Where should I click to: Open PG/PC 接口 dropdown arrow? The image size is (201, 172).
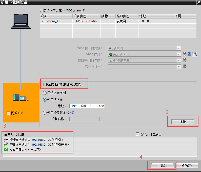pyautogui.click(x=179, y=54)
